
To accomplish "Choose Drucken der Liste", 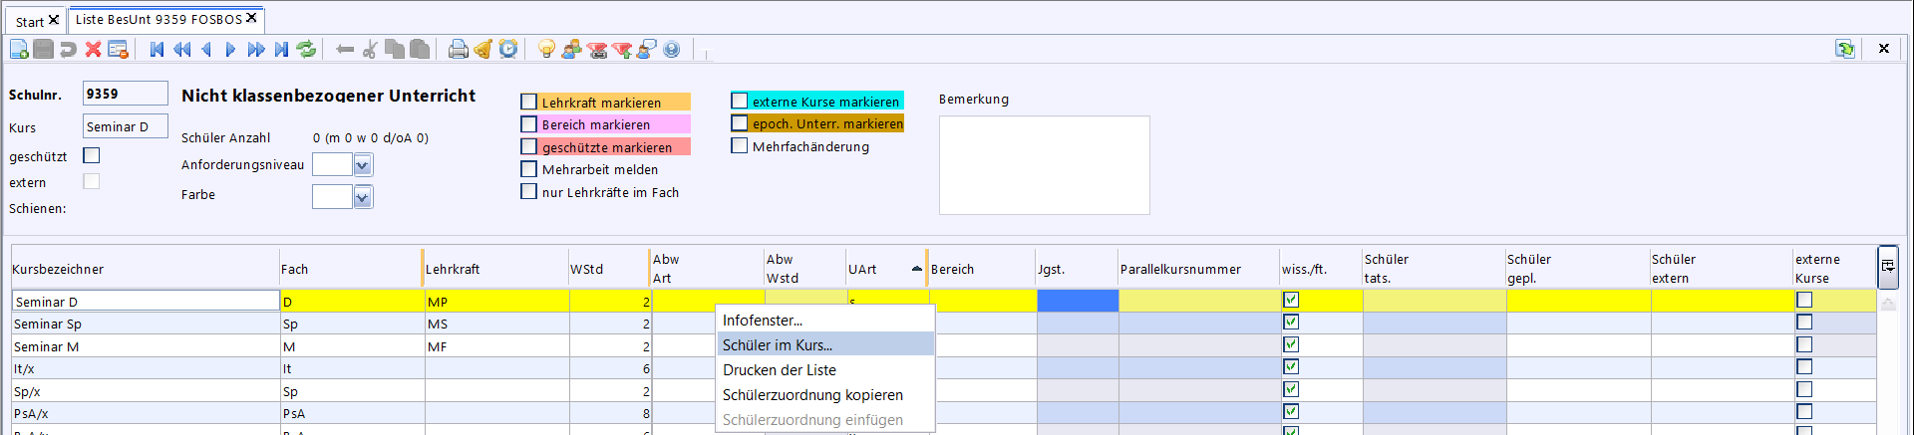I will pos(825,370).
